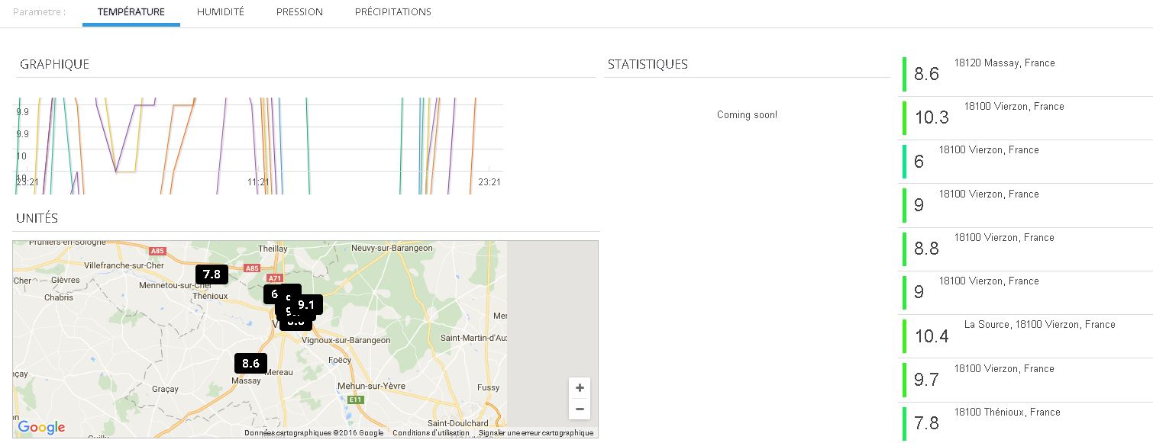Click the 8.6 map marker near Massay
This screenshot has width=1153, height=443.
pyautogui.click(x=250, y=364)
